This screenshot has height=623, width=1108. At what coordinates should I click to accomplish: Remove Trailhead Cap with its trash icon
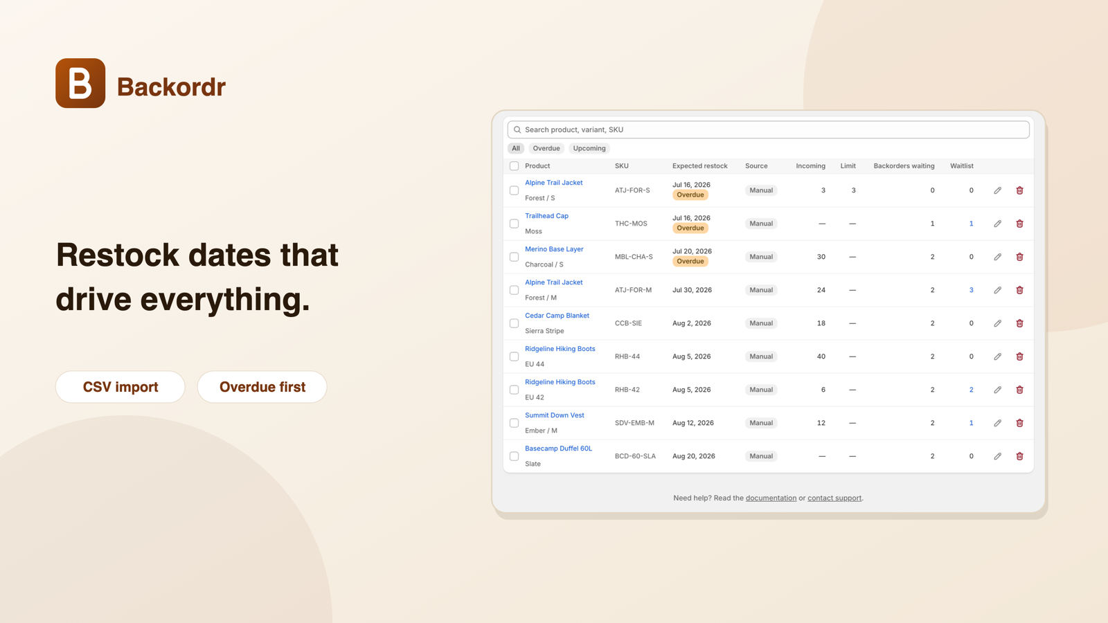click(1019, 224)
